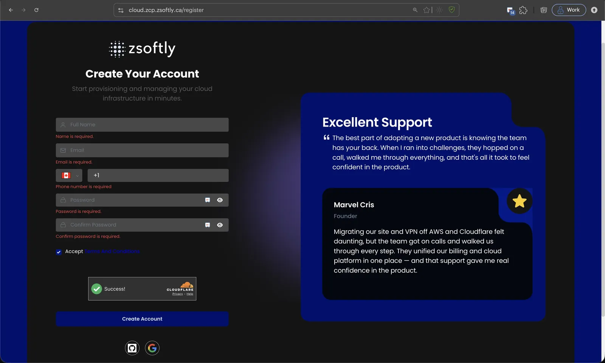Click the 'Password is required.' error text

point(79,212)
